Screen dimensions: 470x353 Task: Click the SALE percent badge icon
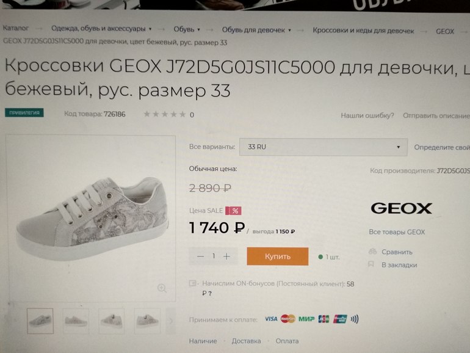pyautogui.click(x=233, y=211)
